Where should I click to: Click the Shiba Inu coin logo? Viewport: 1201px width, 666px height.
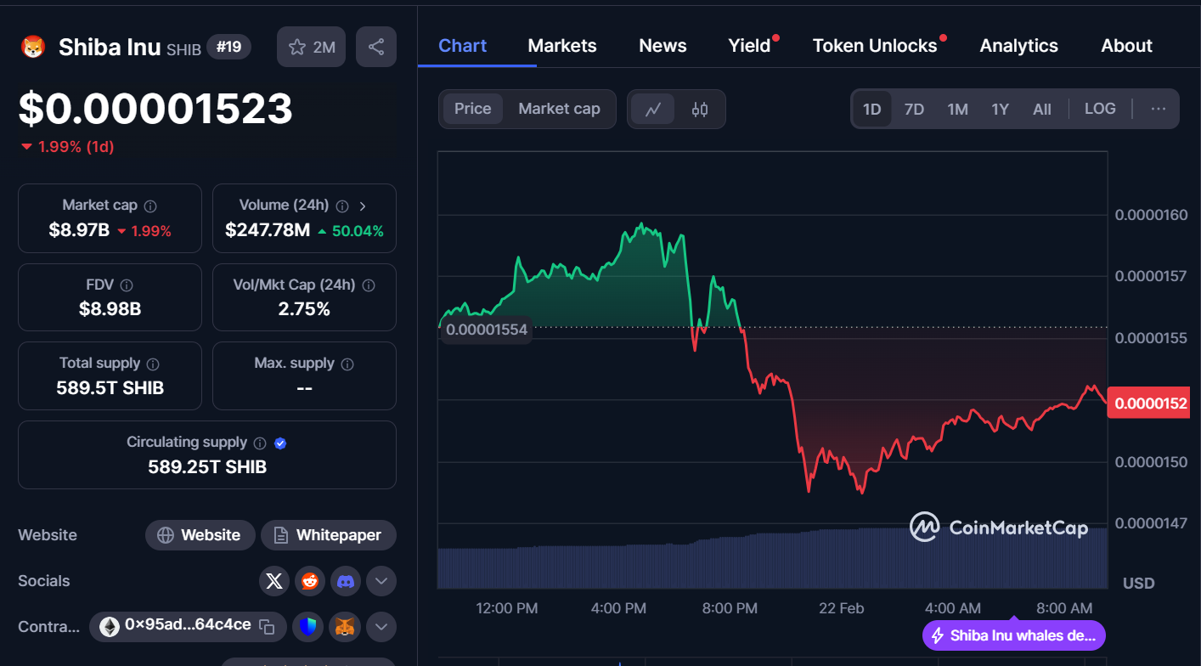click(x=32, y=47)
